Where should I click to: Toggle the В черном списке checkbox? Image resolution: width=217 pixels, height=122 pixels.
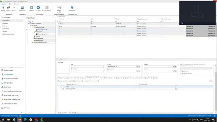tap(181, 74)
